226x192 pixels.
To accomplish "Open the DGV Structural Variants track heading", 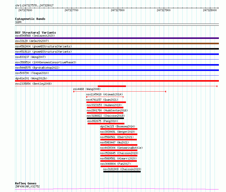I will click(35, 33).
